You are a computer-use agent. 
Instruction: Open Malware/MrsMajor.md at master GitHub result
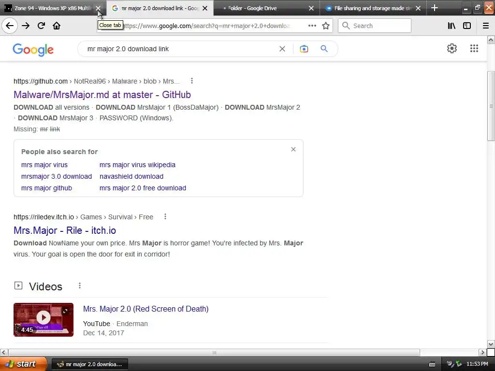[x=102, y=95]
